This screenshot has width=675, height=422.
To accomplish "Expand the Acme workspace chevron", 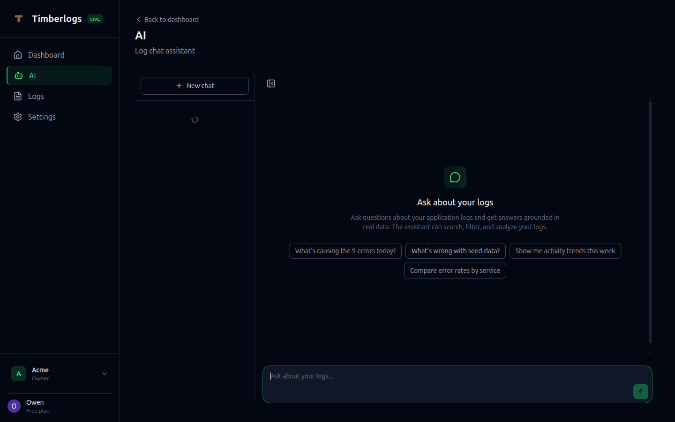I will pyautogui.click(x=104, y=374).
